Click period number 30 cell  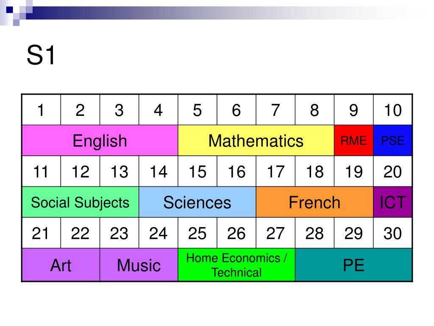pos(392,233)
